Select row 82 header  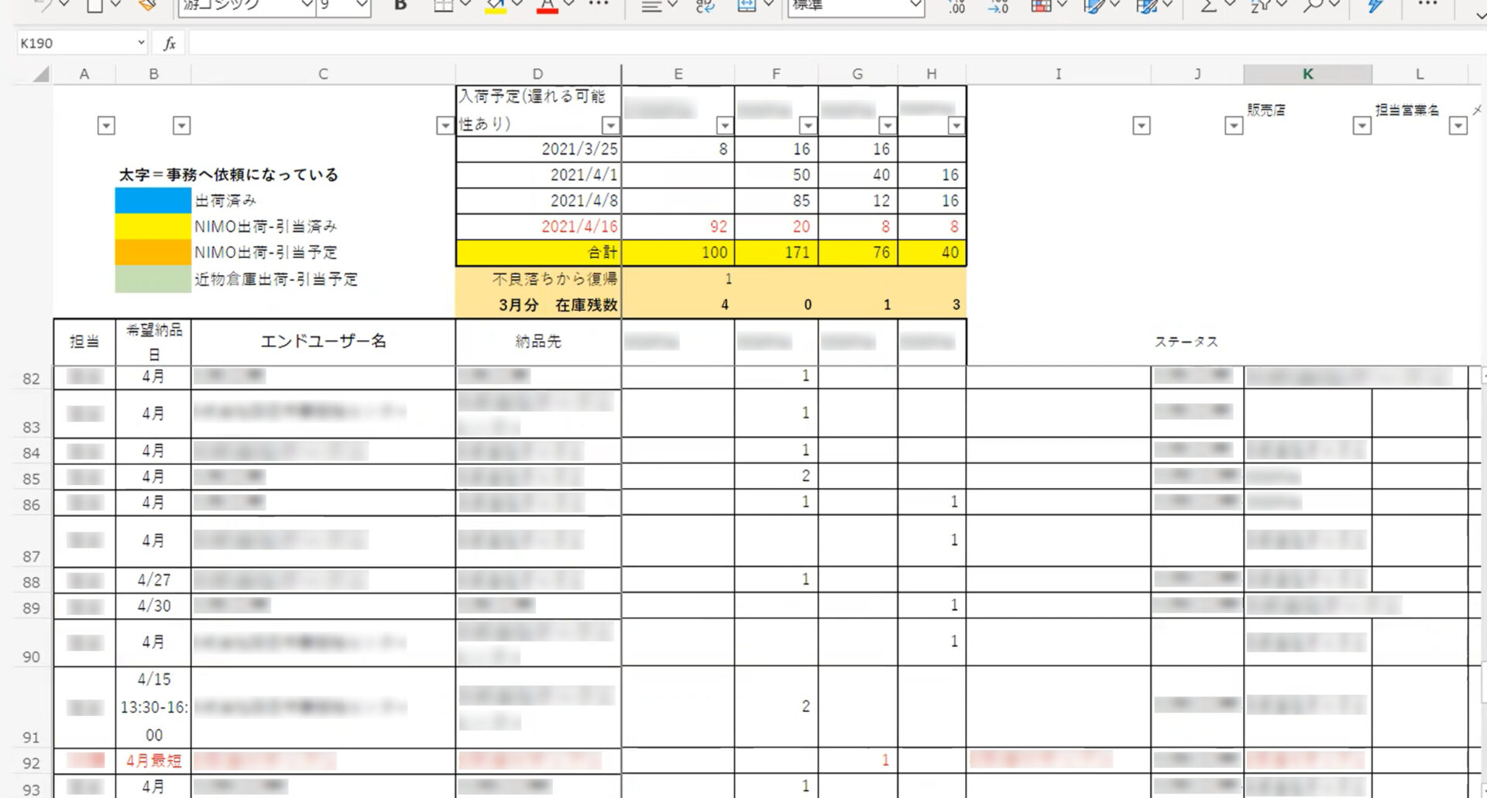point(31,378)
